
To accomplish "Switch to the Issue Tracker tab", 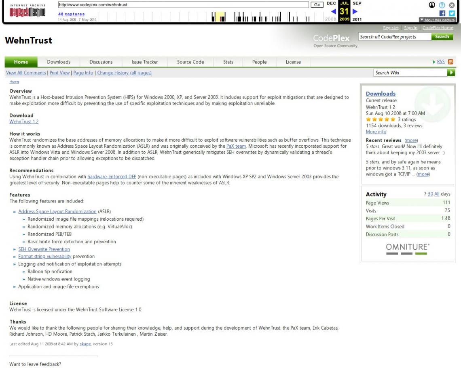I will (x=145, y=62).
